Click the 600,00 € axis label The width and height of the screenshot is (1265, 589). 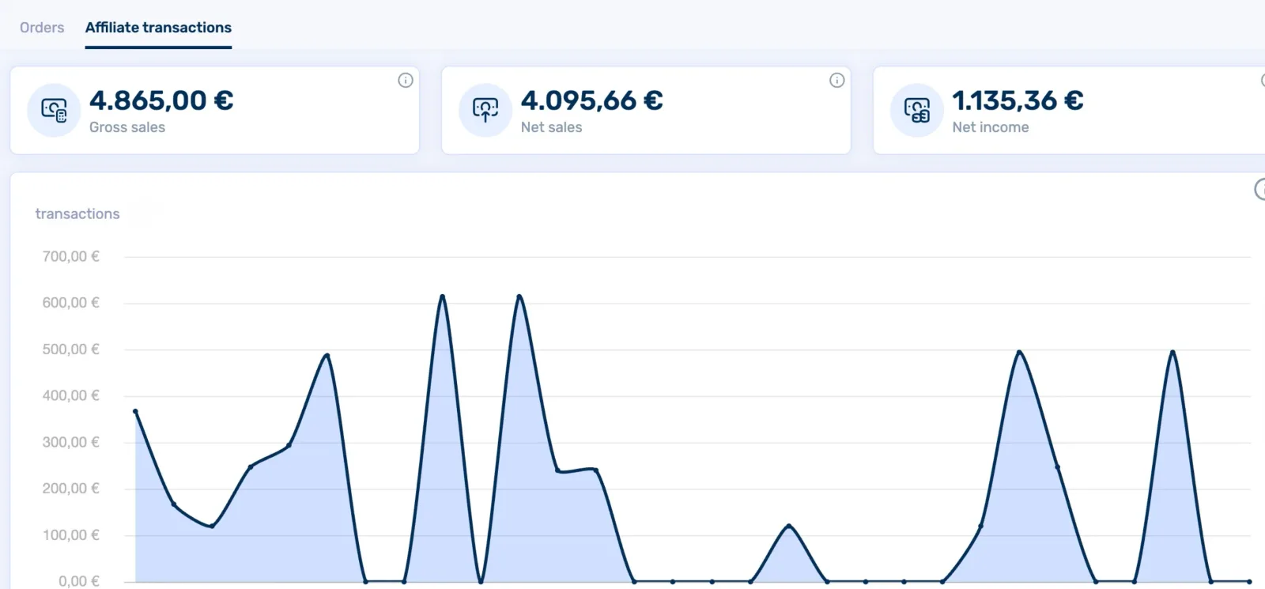pyautogui.click(x=71, y=303)
